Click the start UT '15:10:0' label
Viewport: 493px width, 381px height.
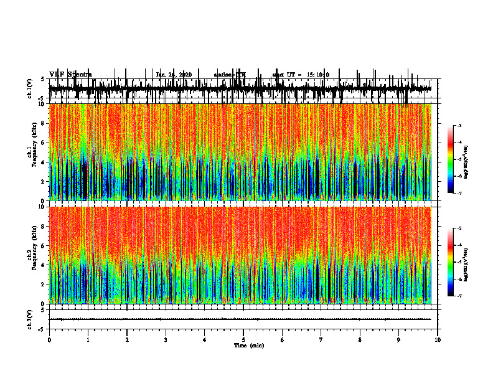(318, 75)
